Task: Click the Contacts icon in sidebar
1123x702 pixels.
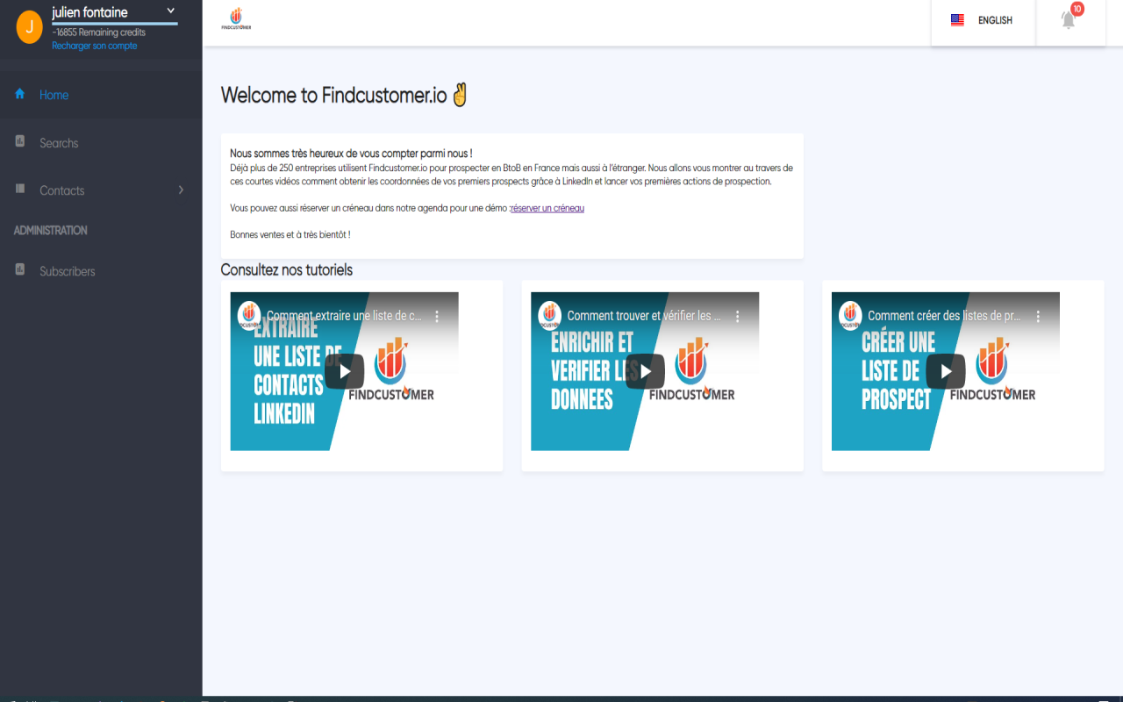Action: click(19, 190)
